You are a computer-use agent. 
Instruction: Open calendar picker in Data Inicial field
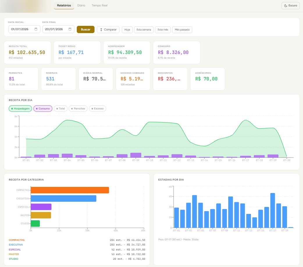coord(36,29)
